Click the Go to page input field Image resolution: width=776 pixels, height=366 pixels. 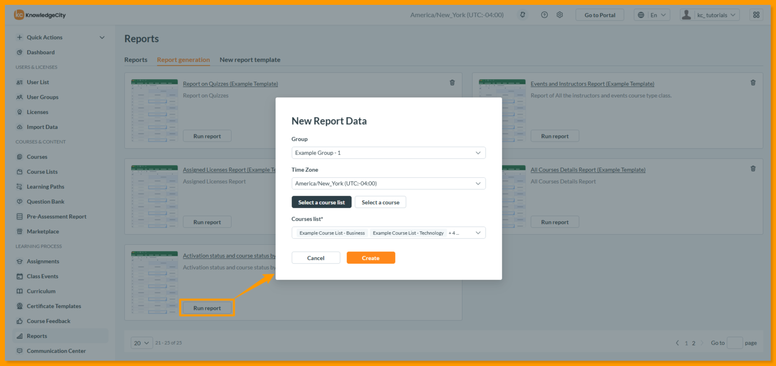tap(735, 343)
